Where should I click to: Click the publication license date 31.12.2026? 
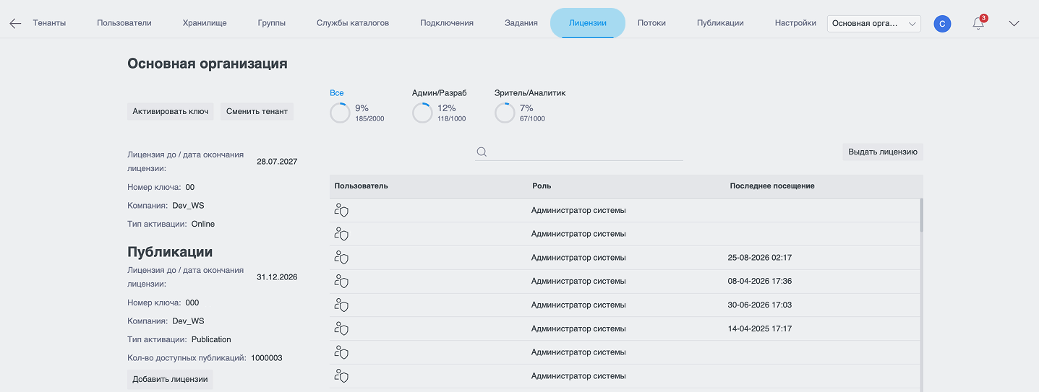click(x=277, y=277)
